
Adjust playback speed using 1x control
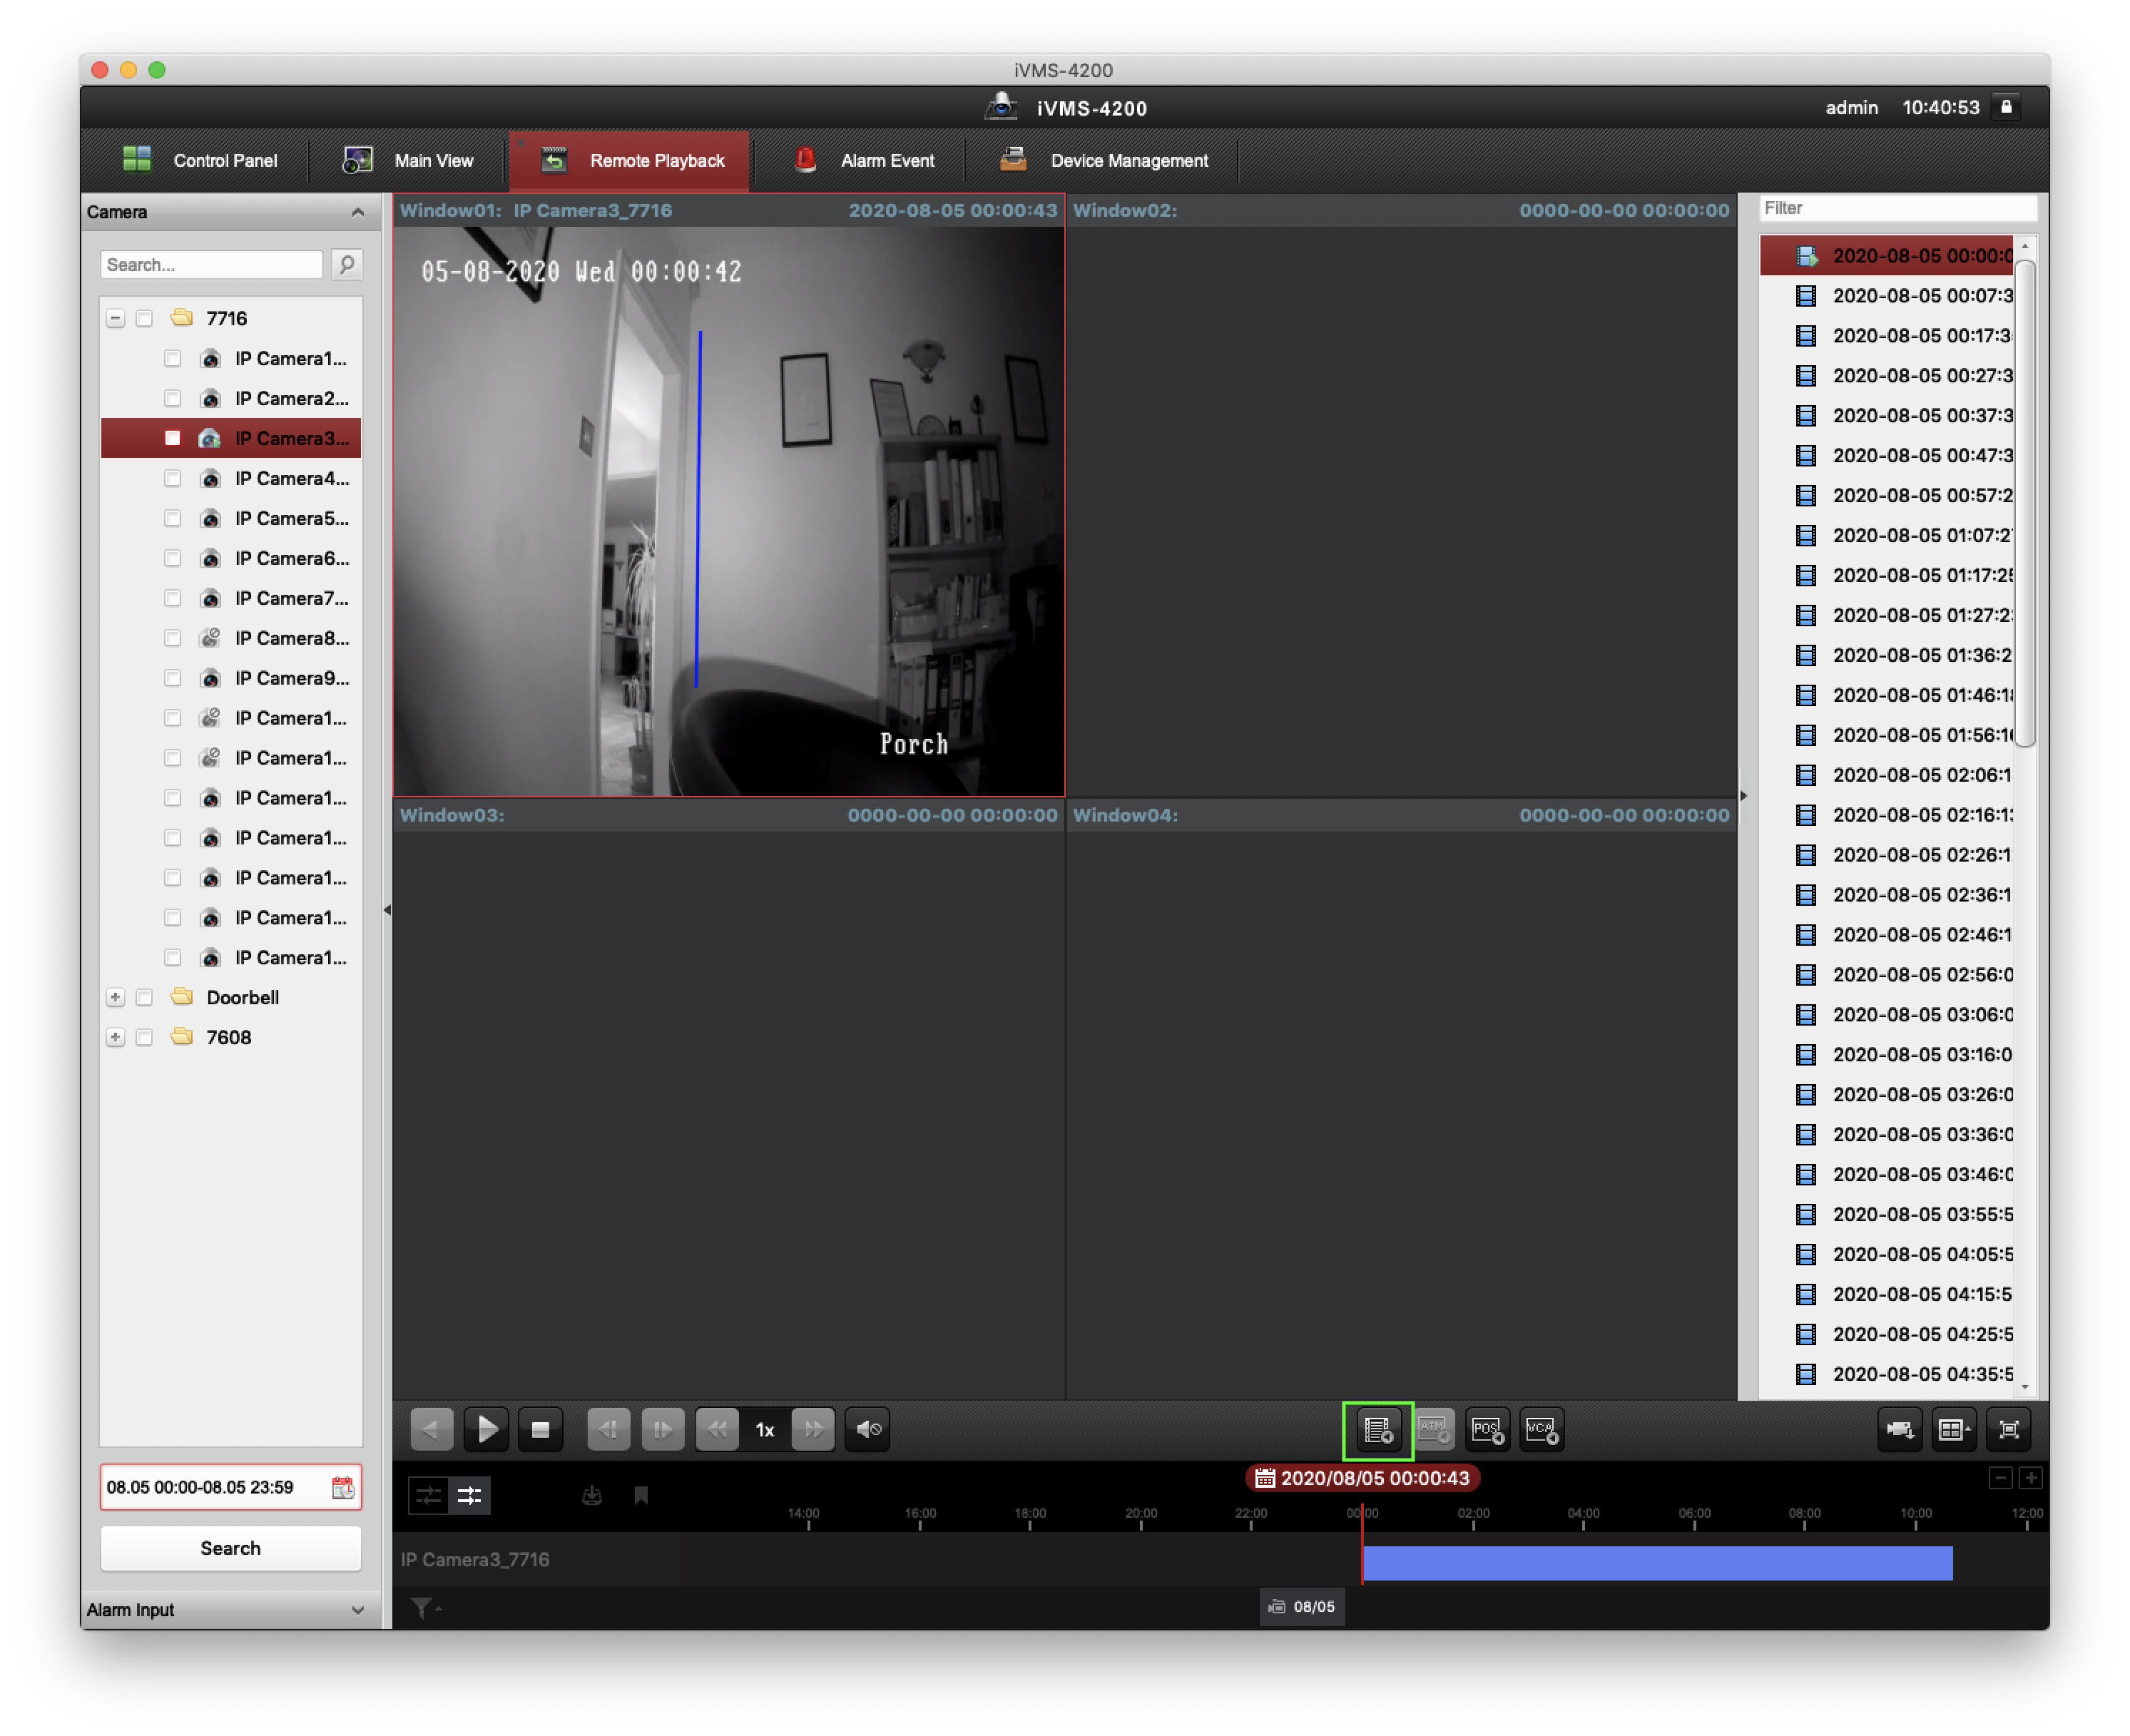(765, 1429)
